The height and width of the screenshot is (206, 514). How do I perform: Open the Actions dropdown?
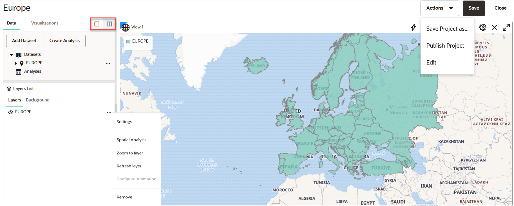(440, 8)
